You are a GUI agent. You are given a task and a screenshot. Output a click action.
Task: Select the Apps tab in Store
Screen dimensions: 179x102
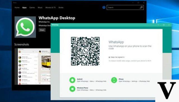[24, 8]
